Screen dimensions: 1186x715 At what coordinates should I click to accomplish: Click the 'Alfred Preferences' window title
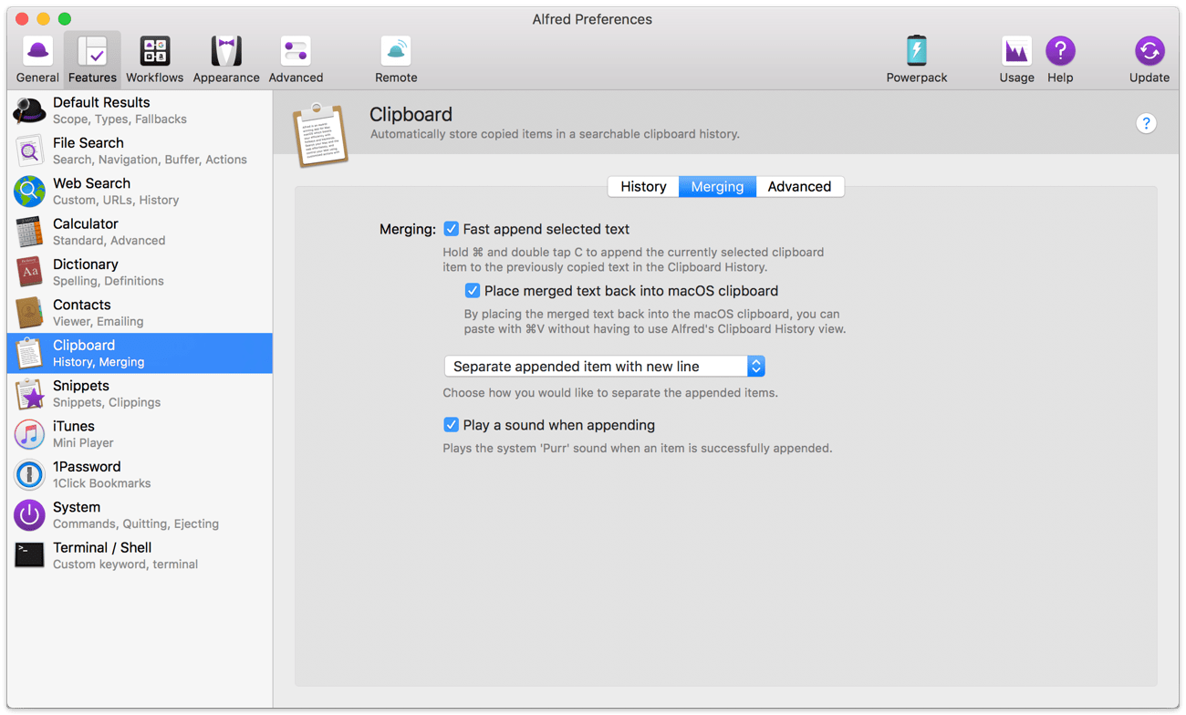tap(592, 19)
